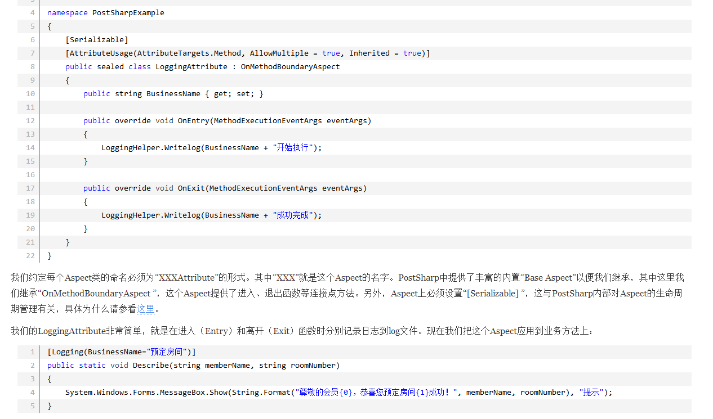Click "OnMethodBoundaryAspect" base class on code line 8
713x419 pixels.
291,66
